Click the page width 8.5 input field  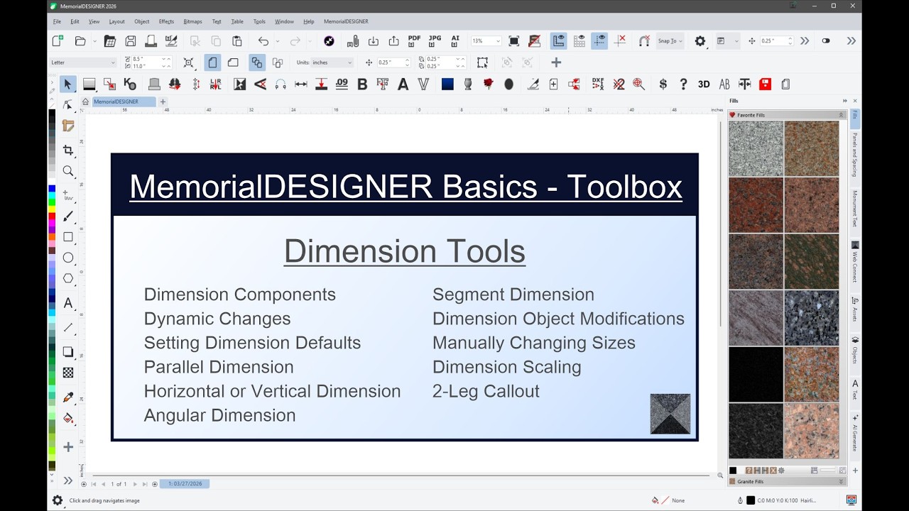[147, 59]
